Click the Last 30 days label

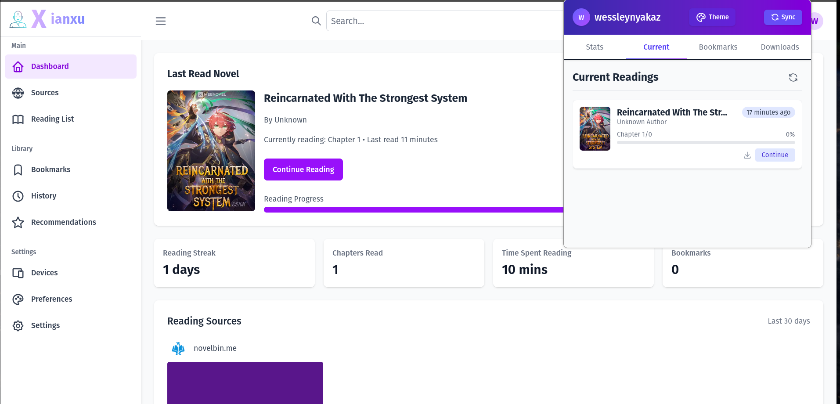[789, 321]
